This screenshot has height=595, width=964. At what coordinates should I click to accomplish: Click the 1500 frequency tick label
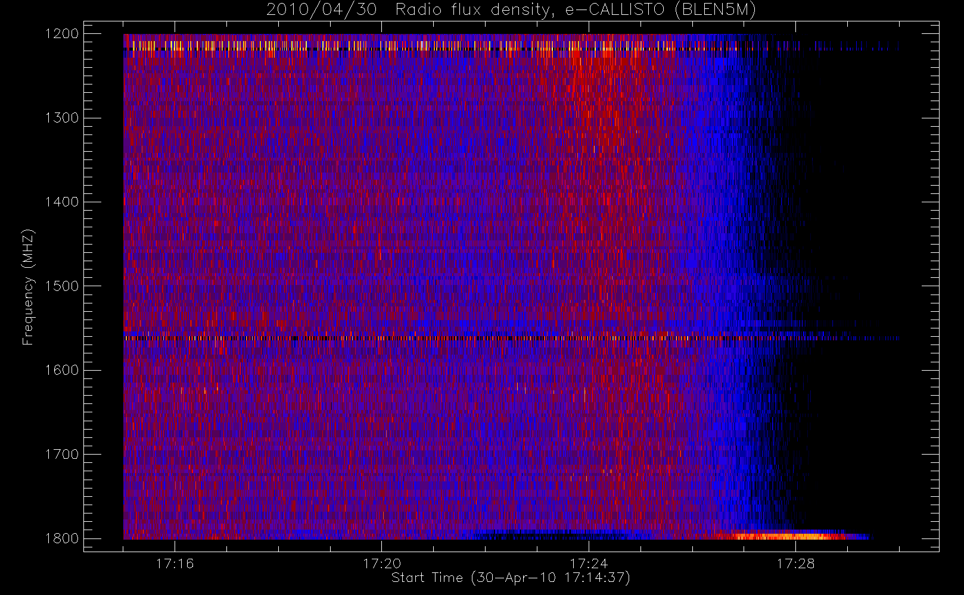[62, 286]
